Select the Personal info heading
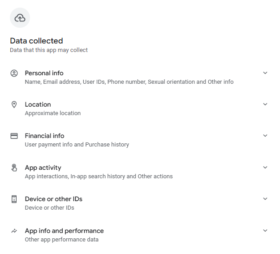The height and width of the screenshot is (254, 280). [44, 73]
